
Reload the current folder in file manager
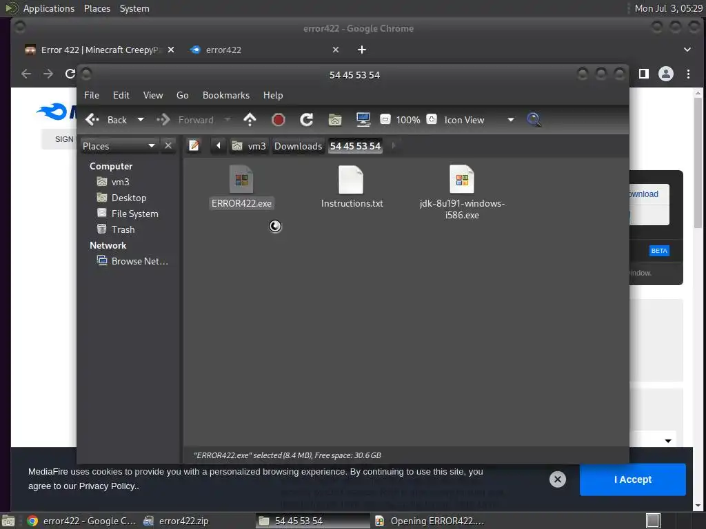[307, 120]
